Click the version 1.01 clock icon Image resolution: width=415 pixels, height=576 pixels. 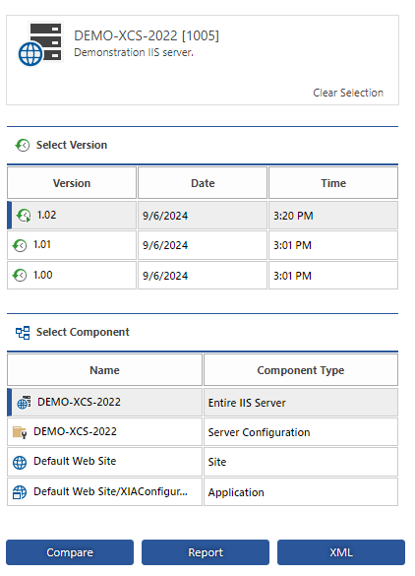click(20, 245)
